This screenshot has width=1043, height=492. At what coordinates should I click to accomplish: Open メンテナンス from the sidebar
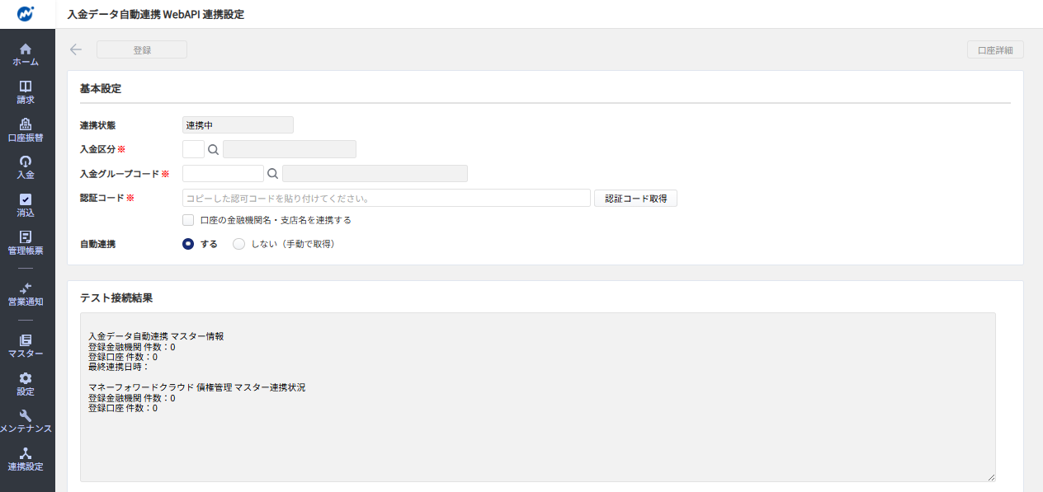click(26, 421)
